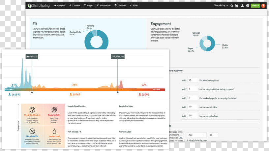Viewport: 269px width, 151px height.
Task: Click the Hot Leads bar label
Action: click(x=157, y=90)
